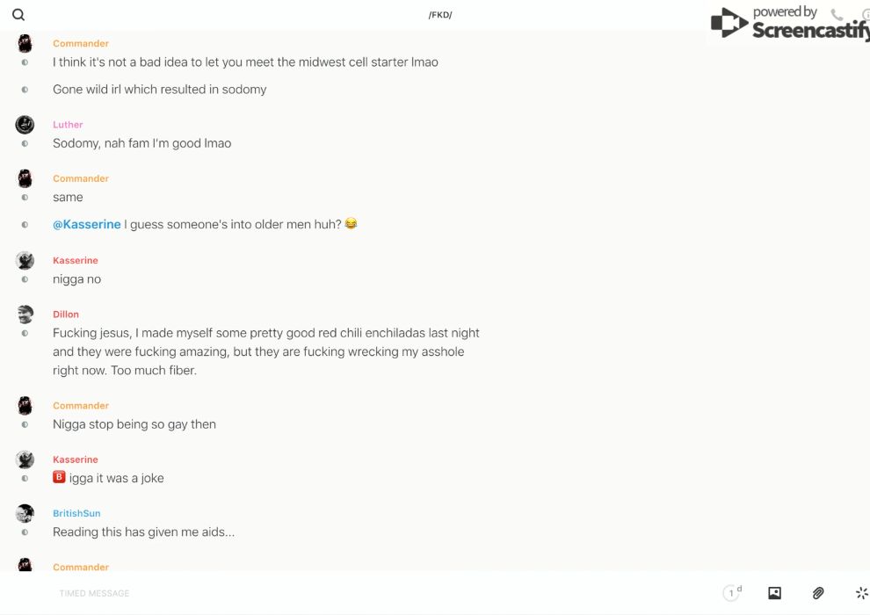Screen dimensions: 870x615
Task: Click the Dillon sender name
Action: coord(66,315)
